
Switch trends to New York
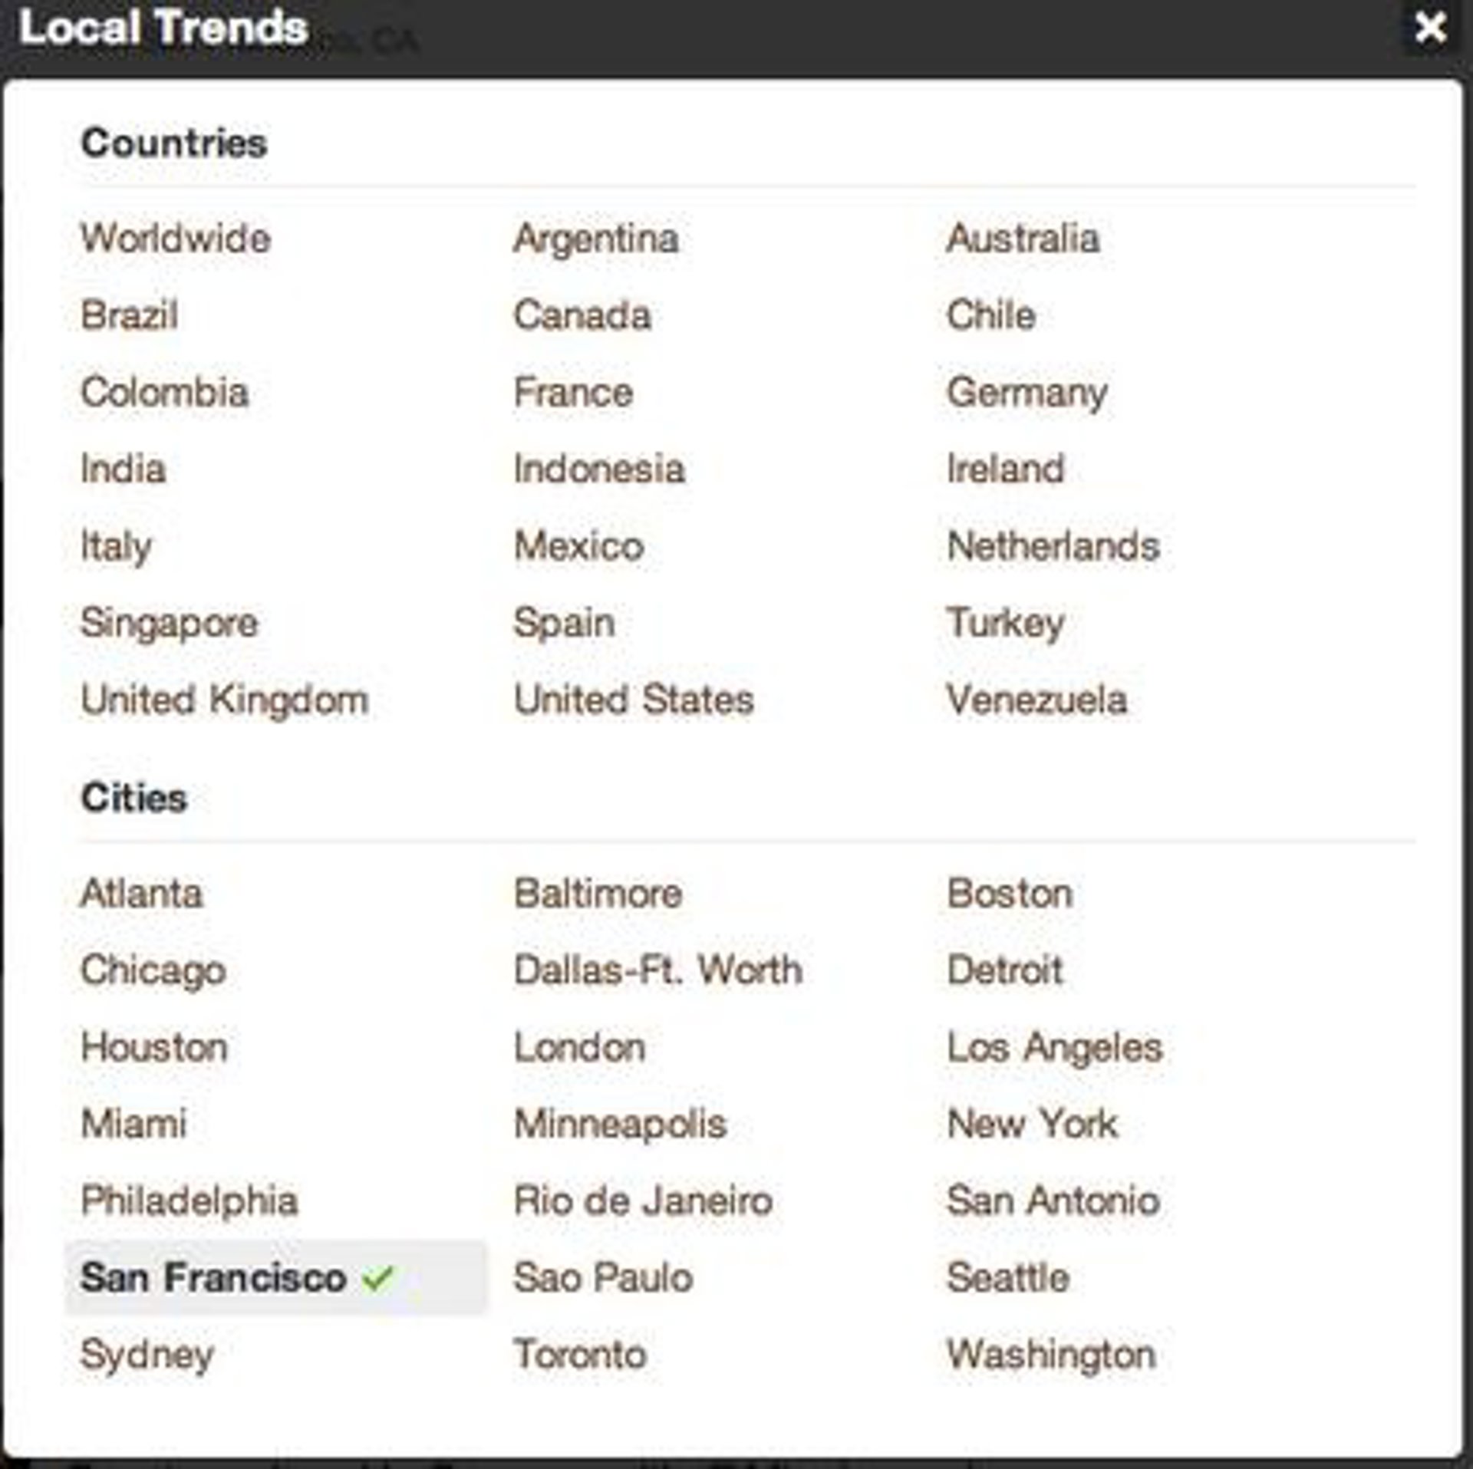1033,1124
